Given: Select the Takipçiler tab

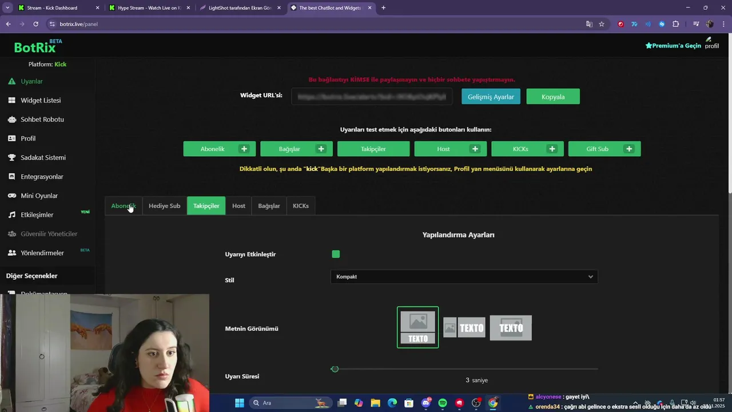Looking at the screenshot, I should [x=206, y=205].
